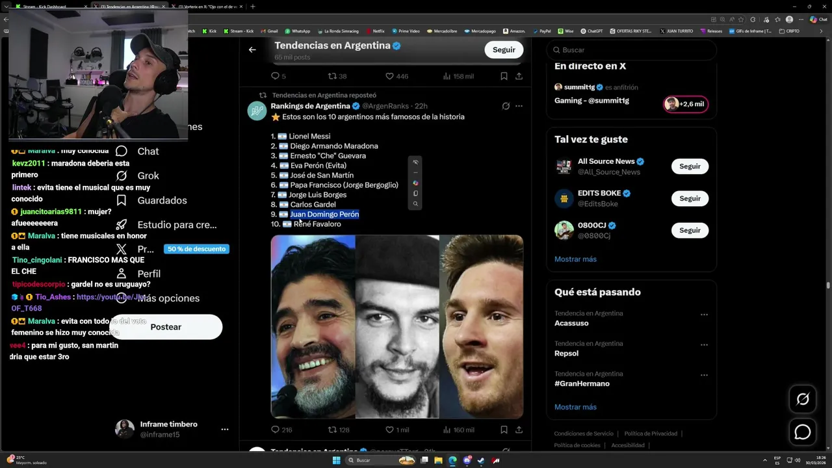The width and height of the screenshot is (832, 468).
Task: Open the Acassuso trend
Action: 571,323
